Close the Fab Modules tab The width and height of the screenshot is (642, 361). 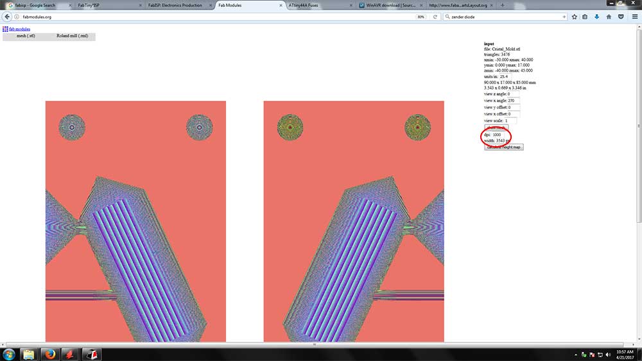tap(281, 5)
